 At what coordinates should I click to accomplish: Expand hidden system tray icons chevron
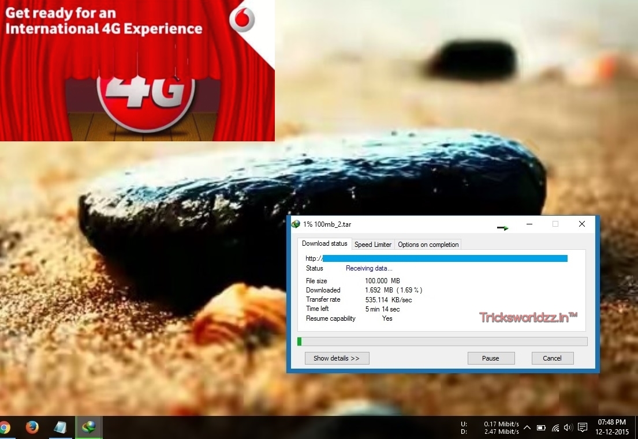pyautogui.click(x=527, y=427)
